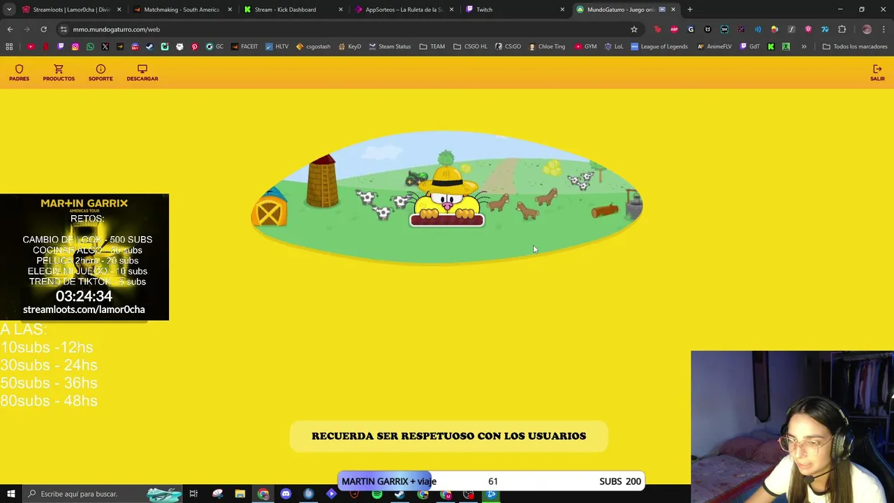Click the Gaturro farm game loading image
The image size is (894, 503).
[x=447, y=198]
